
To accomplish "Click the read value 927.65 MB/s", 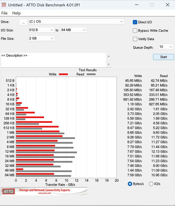I will (x=158, y=104).
